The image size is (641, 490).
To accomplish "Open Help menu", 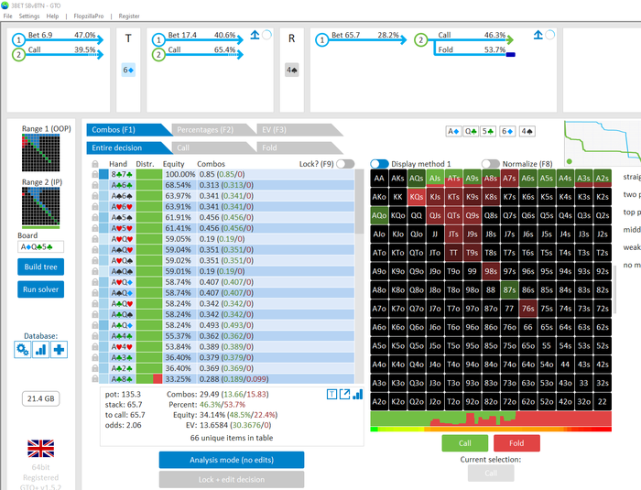I will coord(52,16).
